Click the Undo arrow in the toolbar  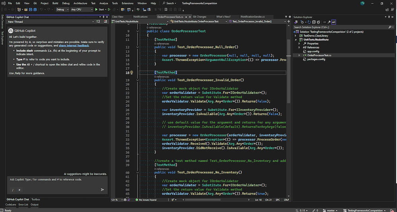pos(41,10)
